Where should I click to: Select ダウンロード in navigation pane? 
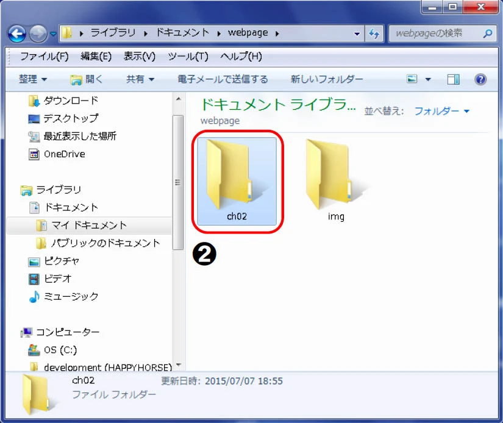(71, 101)
